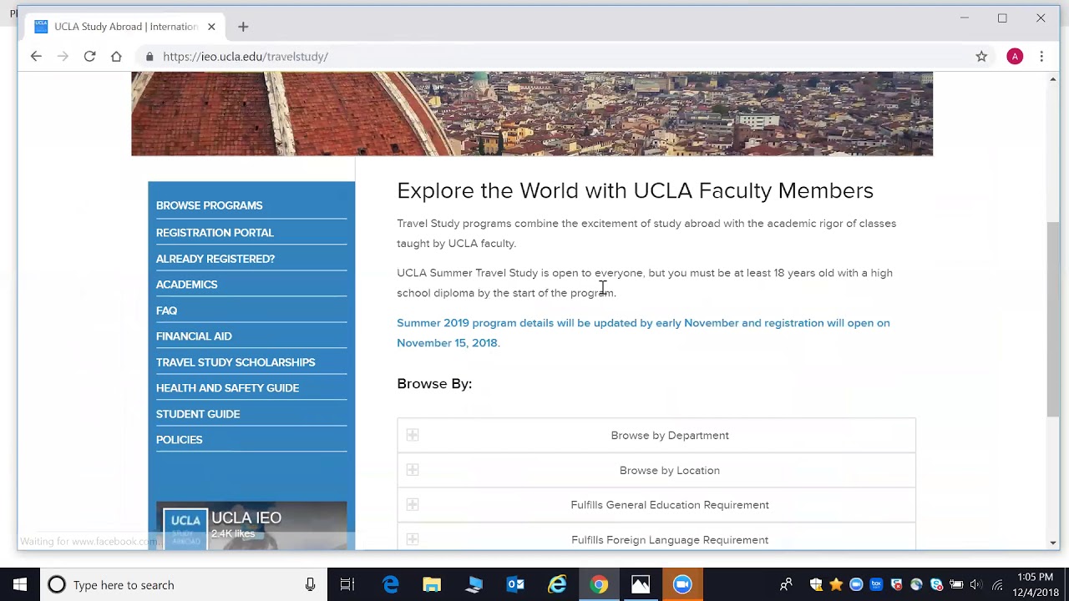Open File Explorer from taskbar

tap(432, 585)
